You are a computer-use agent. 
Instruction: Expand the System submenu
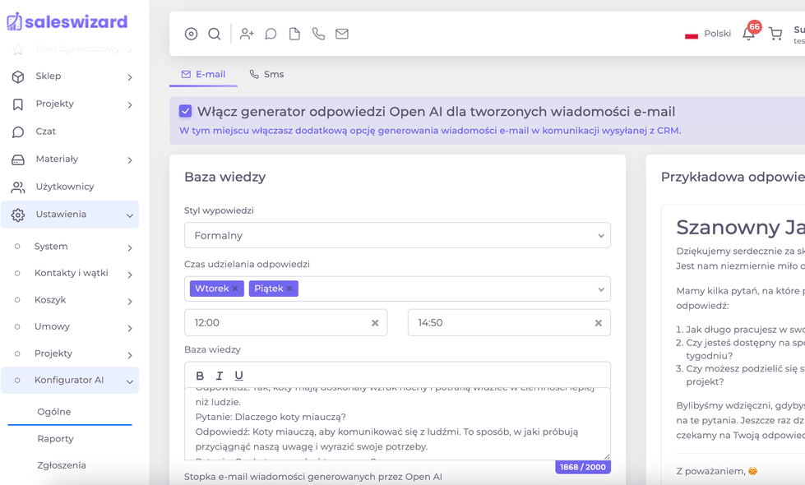pyautogui.click(x=130, y=248)
